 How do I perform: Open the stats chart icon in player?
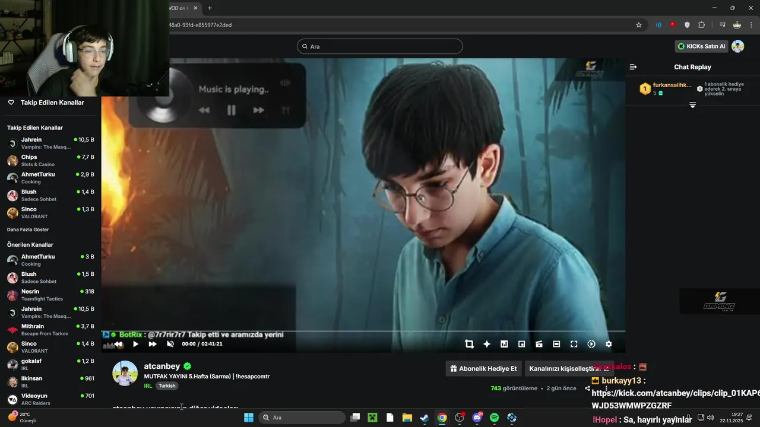504,344
